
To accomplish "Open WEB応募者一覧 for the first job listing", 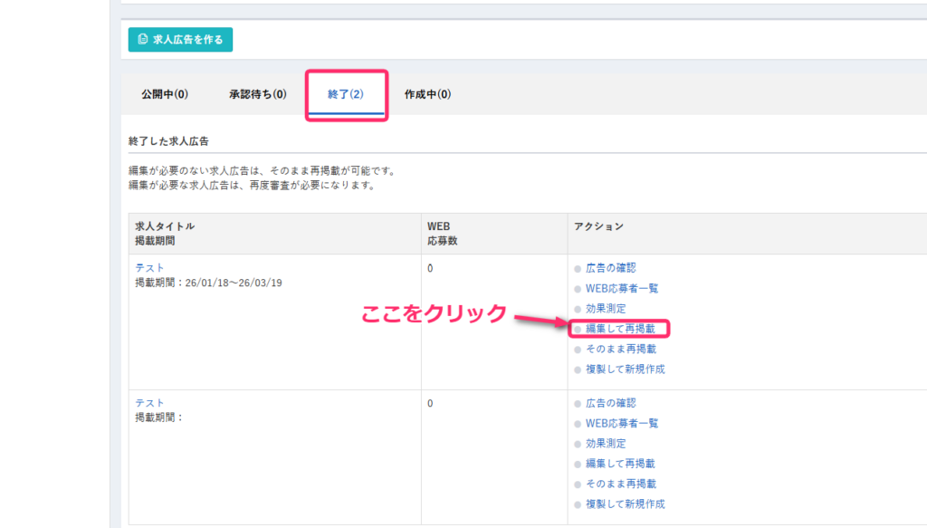I will click(621, 288).
